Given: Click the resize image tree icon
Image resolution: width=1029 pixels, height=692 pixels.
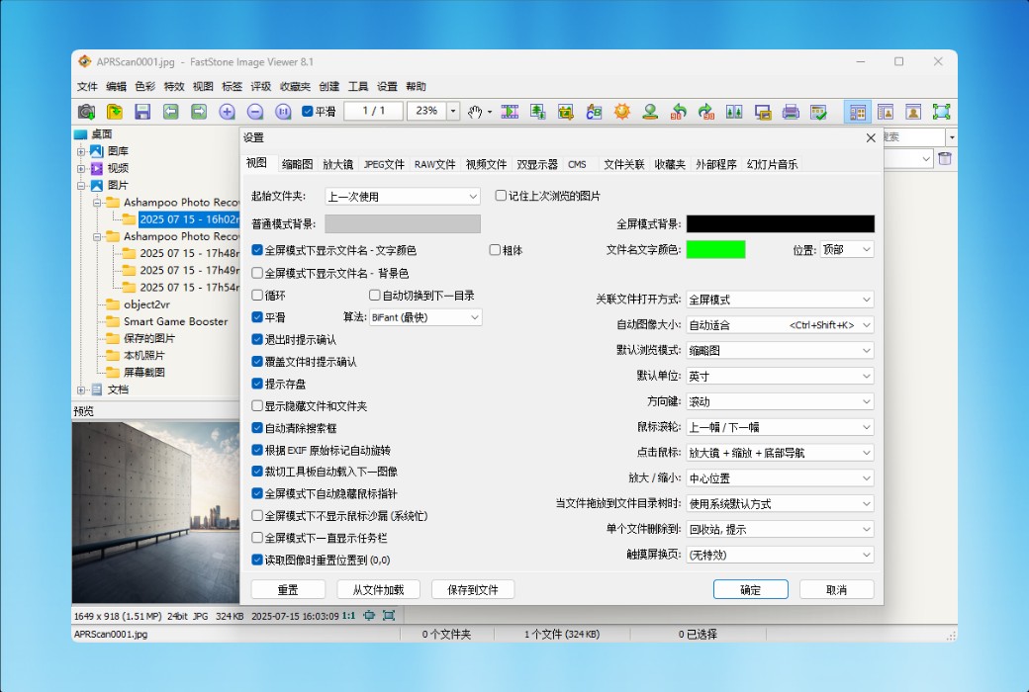Looking at the screenshot, I should coord(538,112).
